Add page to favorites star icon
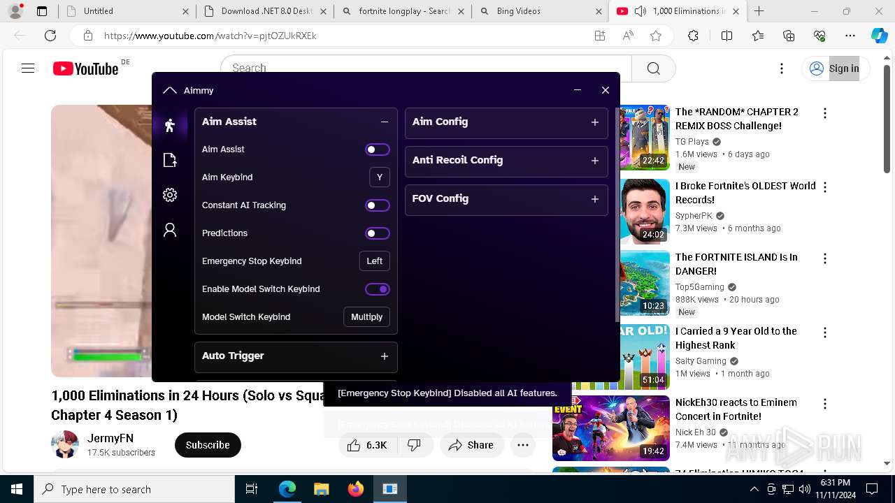The width and height of the screenshot is (895, 503). (655, 36)
